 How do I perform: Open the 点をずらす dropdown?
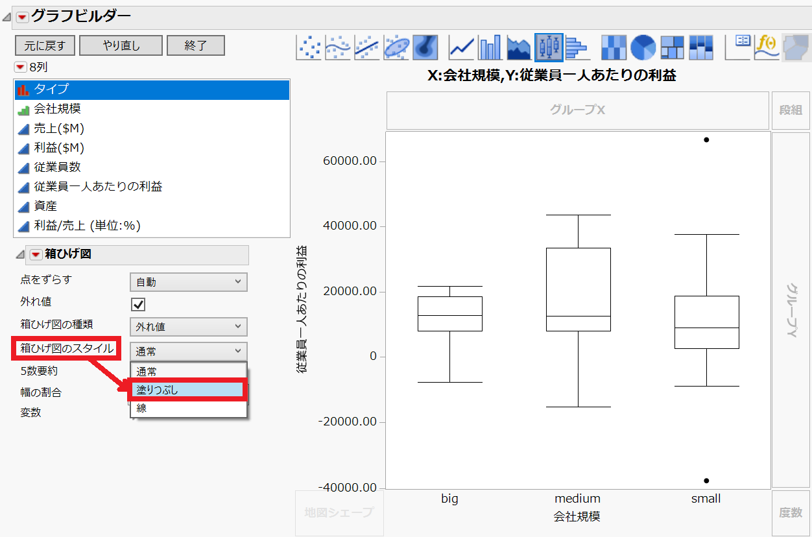pos(188,281)
